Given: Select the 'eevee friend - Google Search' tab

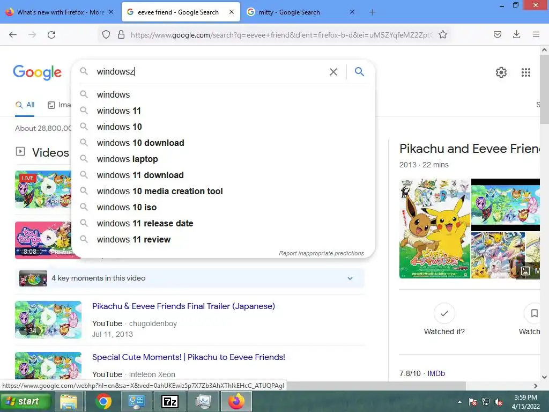Looking at the screenshot, I should (x=178, y=12).
